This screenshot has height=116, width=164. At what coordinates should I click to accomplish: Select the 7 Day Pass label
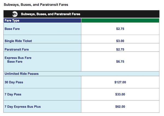pyautogui.click(x=13, y=94)
